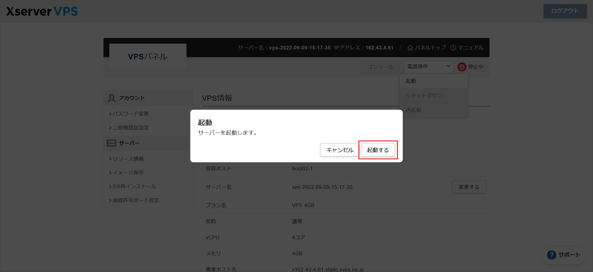Click the 通常 contract value
The image size is (593, 272).
297,221
